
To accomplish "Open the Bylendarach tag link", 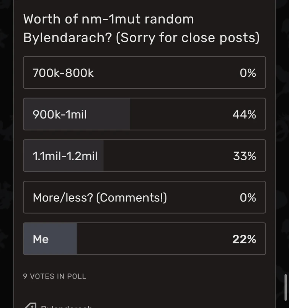I will (x=67, y=306).
